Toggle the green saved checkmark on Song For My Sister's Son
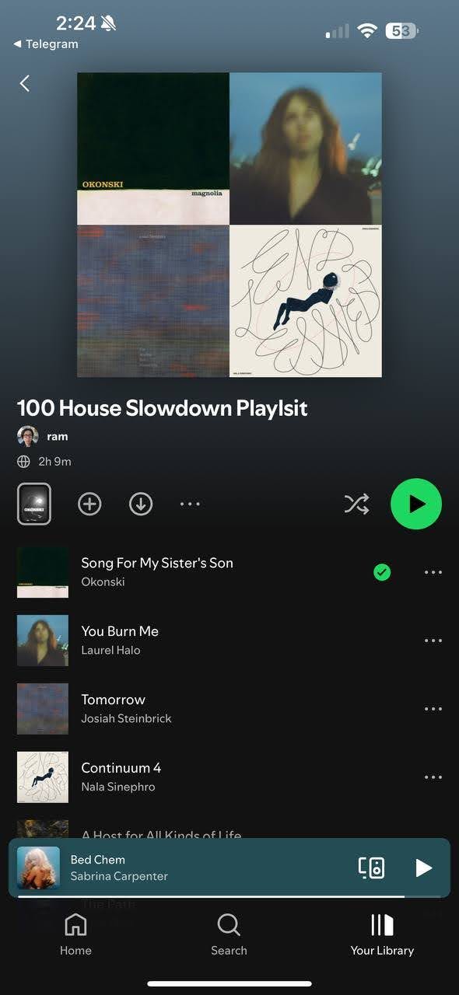Viewport: 459px width, 995px height. pyautogui.click(x=382, y=572)
